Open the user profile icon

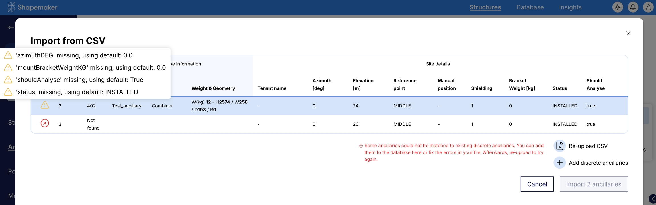pos(648,7)
